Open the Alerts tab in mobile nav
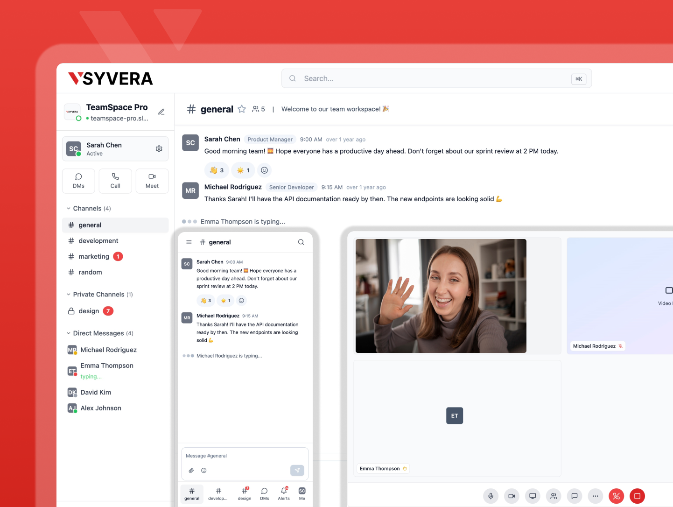This screenshot has height=507, width=673. (284, 493)
